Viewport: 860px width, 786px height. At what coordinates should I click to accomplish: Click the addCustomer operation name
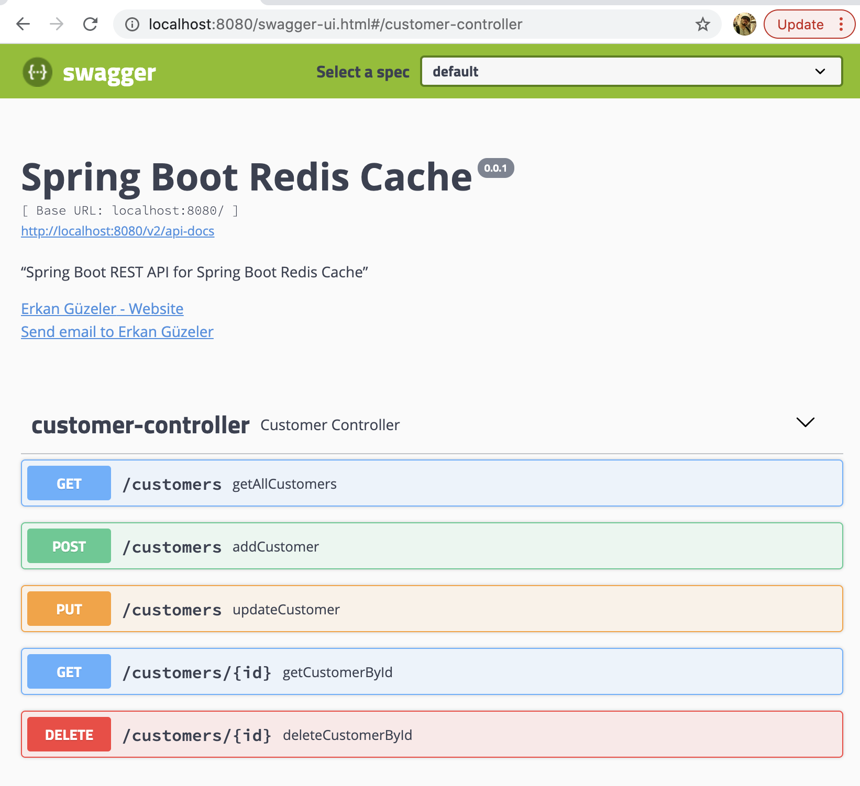click(275, 547)
